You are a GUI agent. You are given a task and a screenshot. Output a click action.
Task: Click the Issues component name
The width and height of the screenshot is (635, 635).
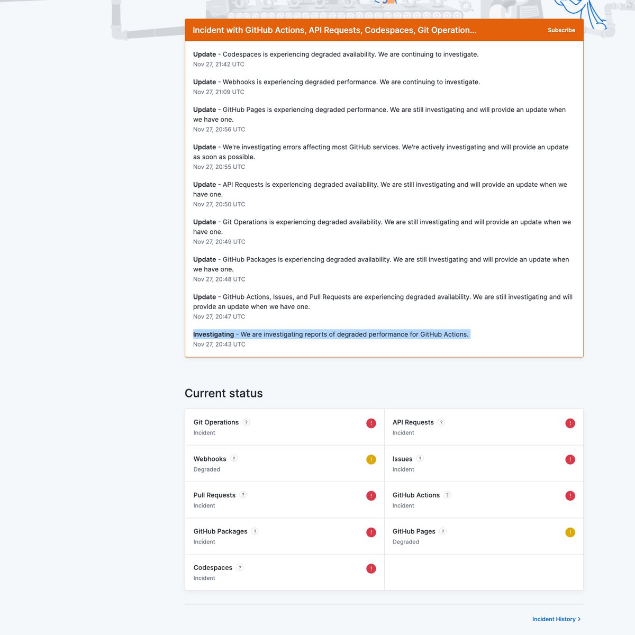(402, 459)
